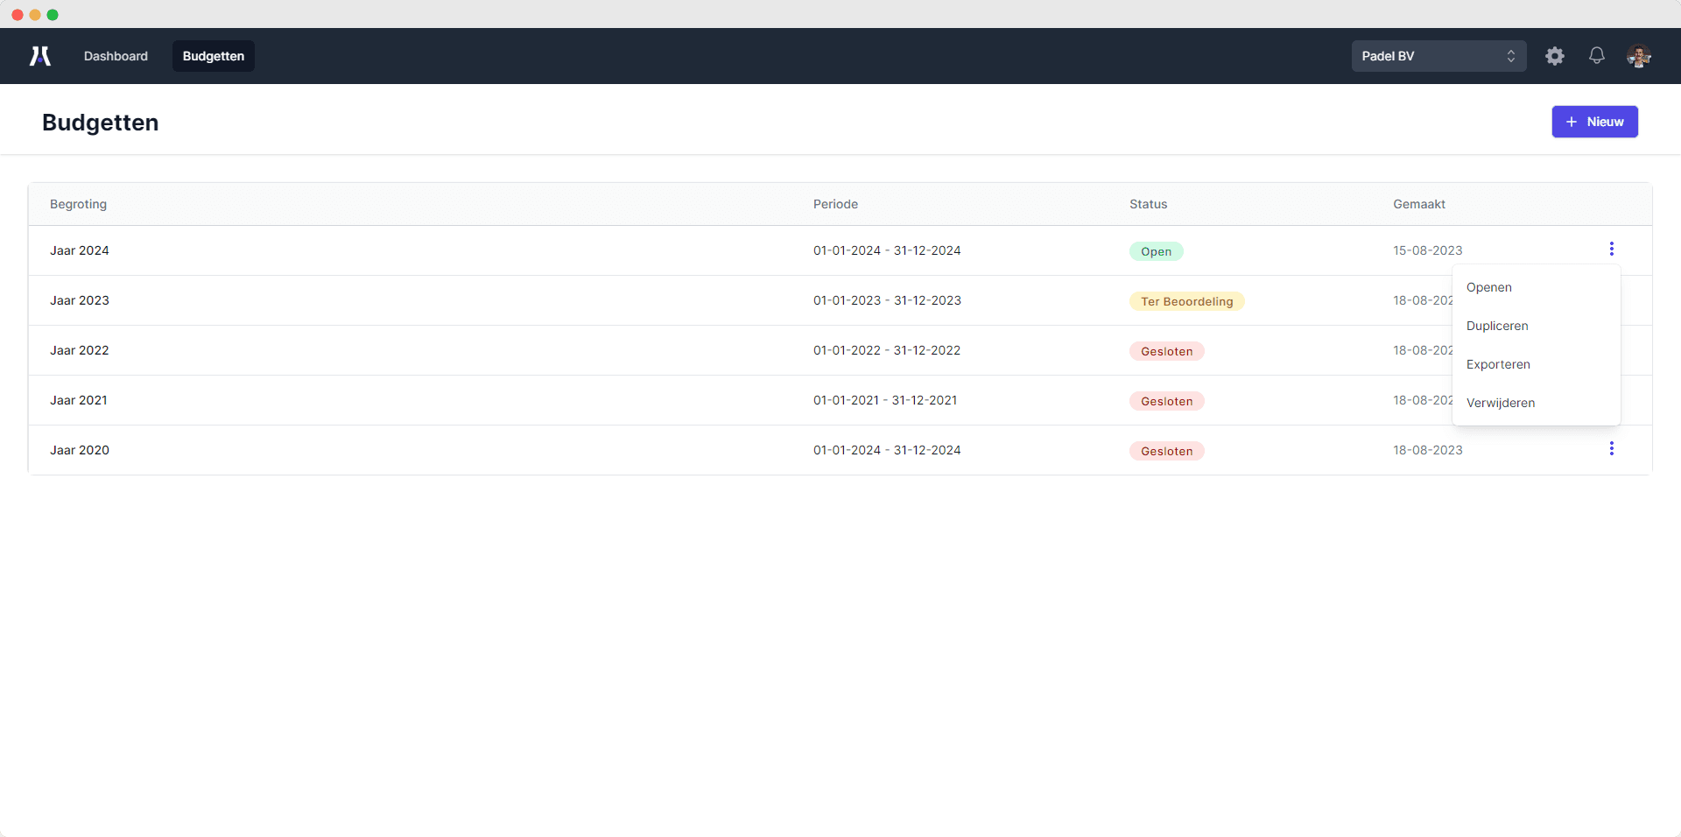Image resolution: width=1681 pixels, height=837 pixels.
Task: Open notifications bell
Action: click(1596, 56)
